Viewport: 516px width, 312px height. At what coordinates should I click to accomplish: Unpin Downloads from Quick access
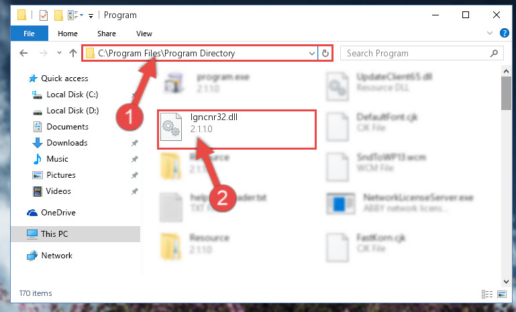(135, 143)
